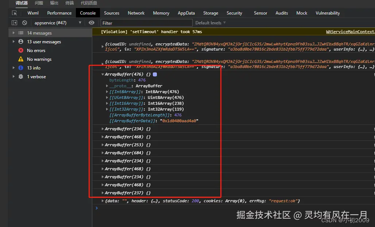375x227 pixels.
Task: Expand the __proto__: ArrayBuffer node
Action: (107, 86)
